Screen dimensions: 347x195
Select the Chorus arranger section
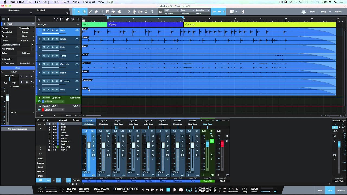tap(260, 24)
